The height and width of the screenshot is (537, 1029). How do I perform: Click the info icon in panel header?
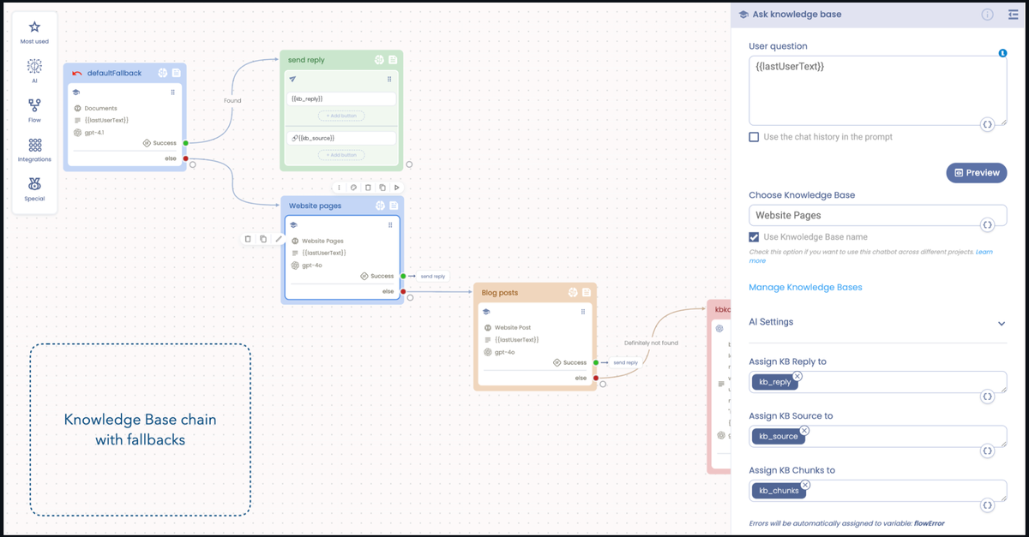(987, 15)
